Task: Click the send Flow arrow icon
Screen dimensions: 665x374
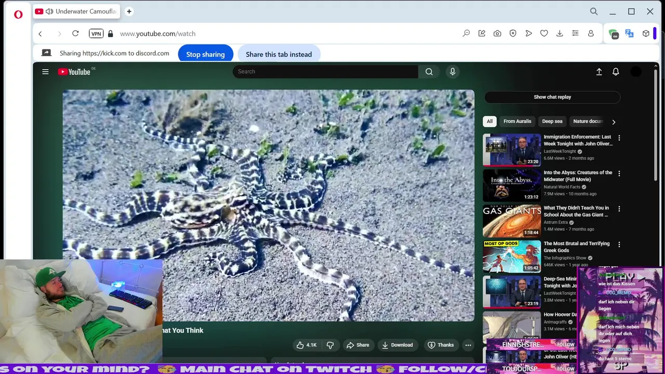Action: [x=528, y=33]
